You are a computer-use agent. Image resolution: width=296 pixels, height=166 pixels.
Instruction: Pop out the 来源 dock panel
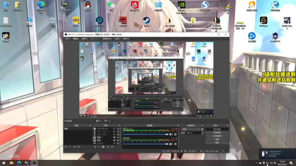pos(120,125)
